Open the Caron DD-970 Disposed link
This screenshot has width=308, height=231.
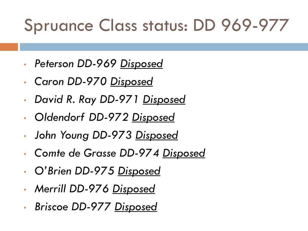[132, 82]
